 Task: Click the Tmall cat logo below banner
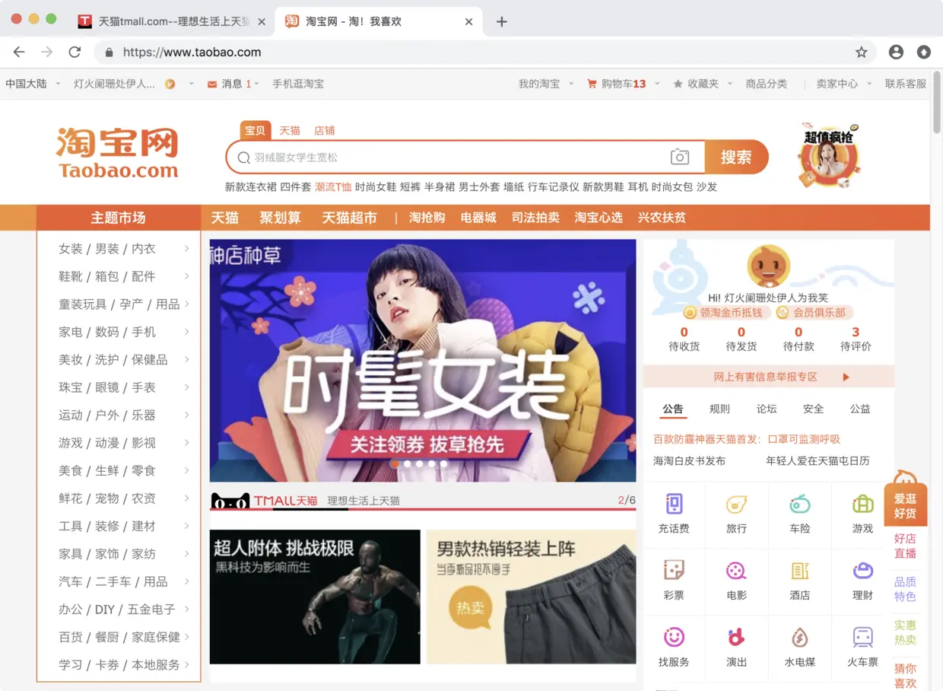(230, 501)
